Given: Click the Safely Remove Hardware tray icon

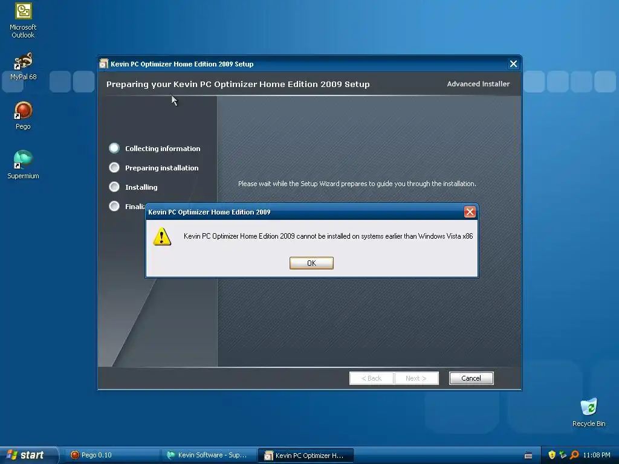Looking at the screenshot, I should [x=563, y=455].
